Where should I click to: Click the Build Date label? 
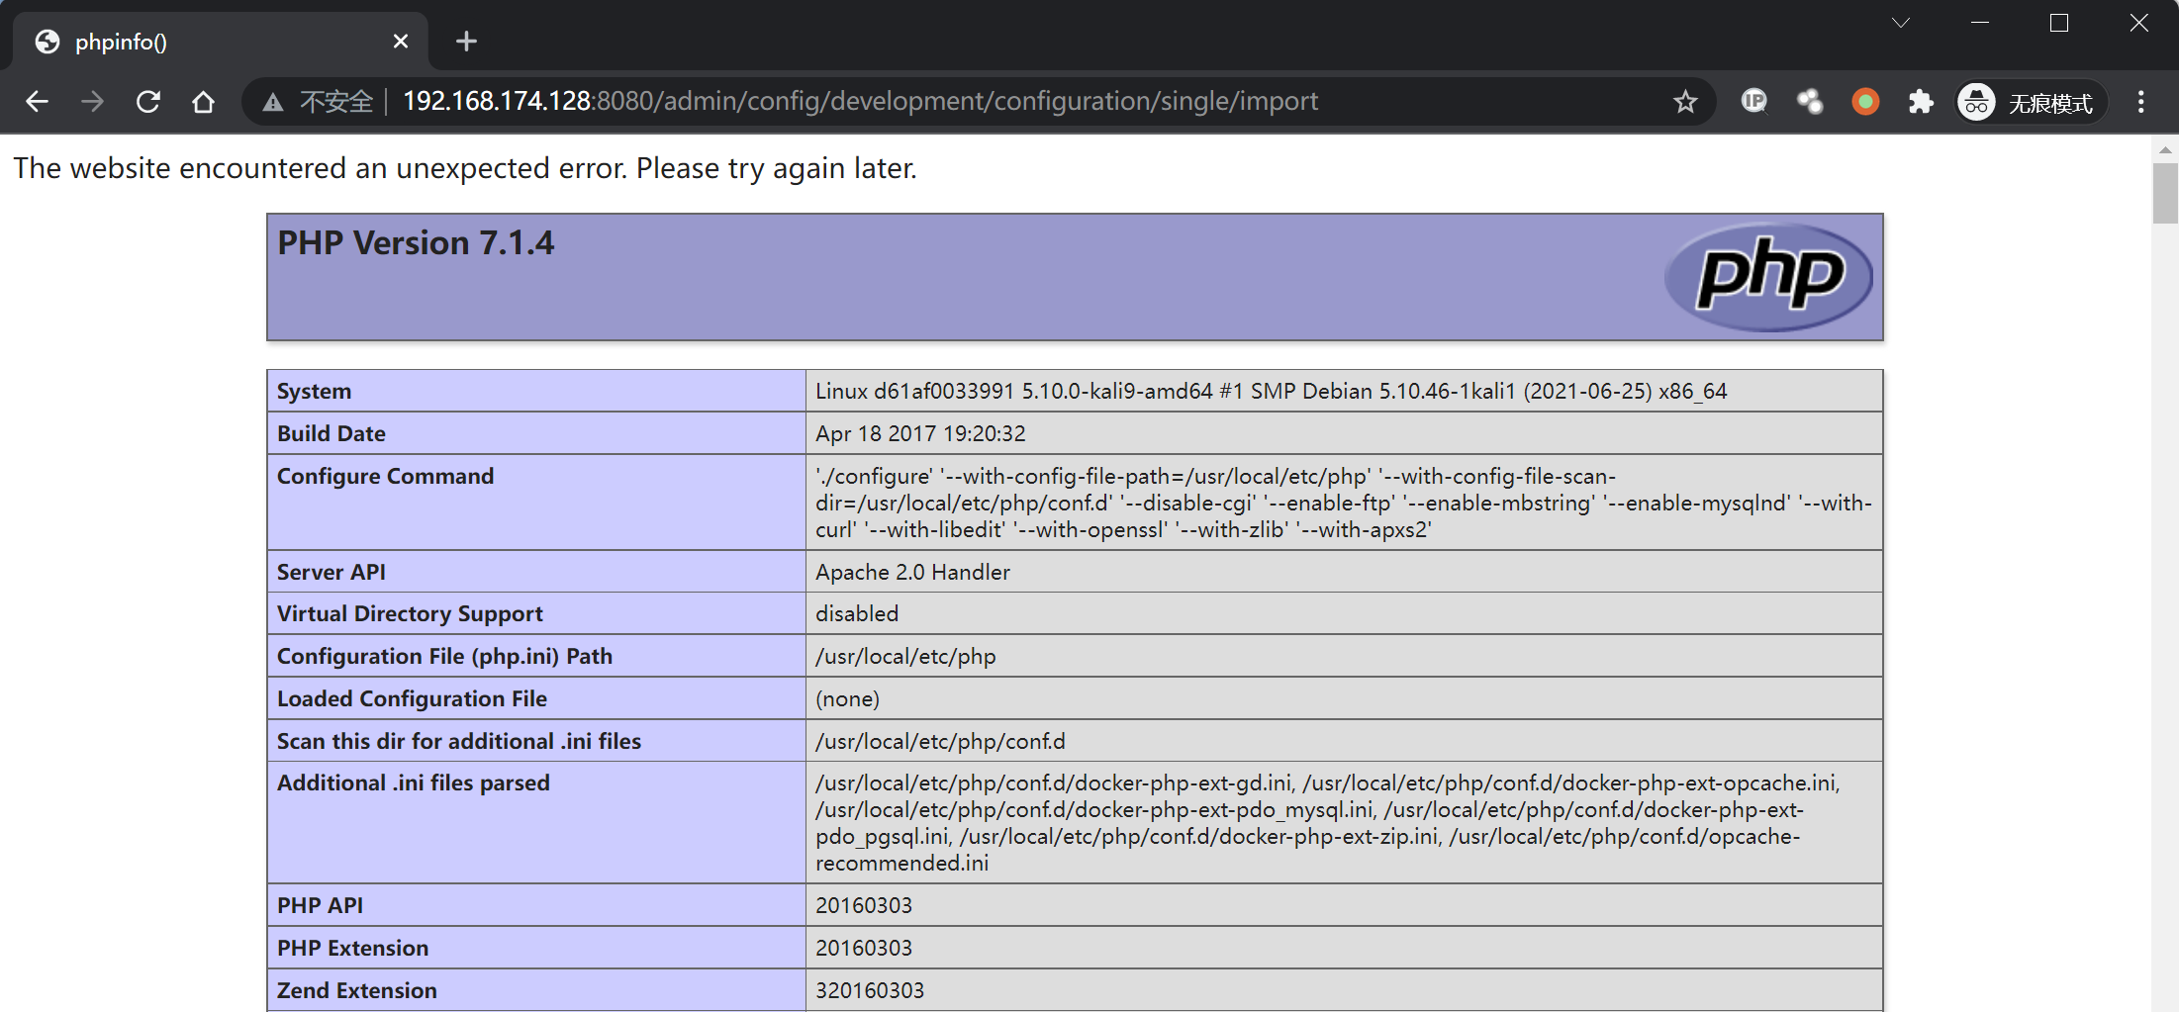[x=331, y=433]
